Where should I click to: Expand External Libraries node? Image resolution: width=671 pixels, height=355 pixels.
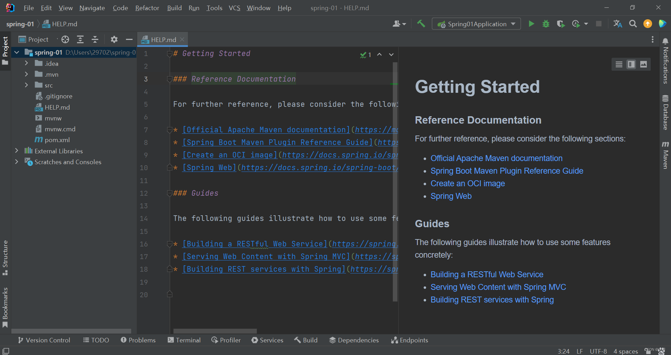[17, 151]
